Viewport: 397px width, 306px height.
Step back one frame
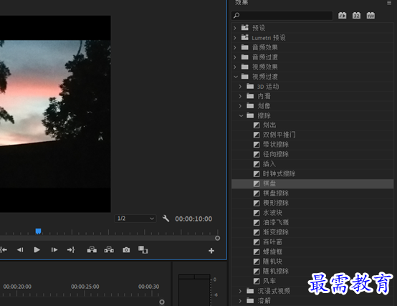pos(20,250)
